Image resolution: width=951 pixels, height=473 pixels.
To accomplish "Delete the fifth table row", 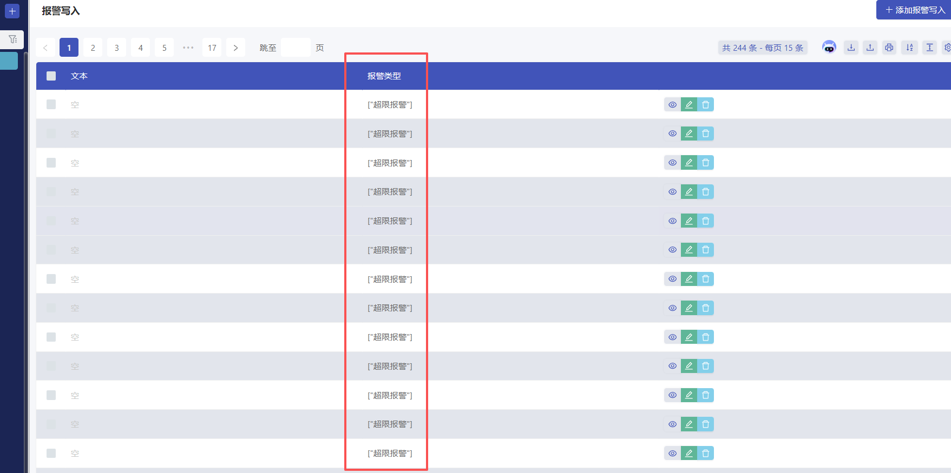I will tap(705, 221).
